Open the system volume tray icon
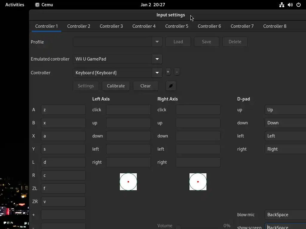Viewport: 306px width, 229px height. coord(290,5)
